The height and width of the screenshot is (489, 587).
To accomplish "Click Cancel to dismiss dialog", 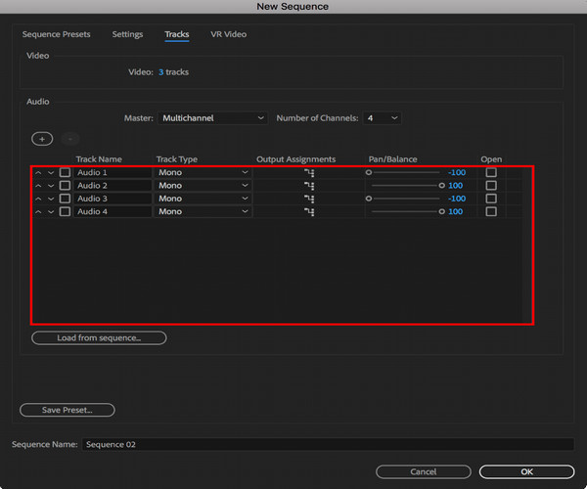I will click(424, 471).
